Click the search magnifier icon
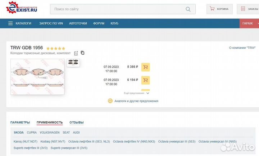This screenshot has height=156, width=259. [x=188, y=9]
